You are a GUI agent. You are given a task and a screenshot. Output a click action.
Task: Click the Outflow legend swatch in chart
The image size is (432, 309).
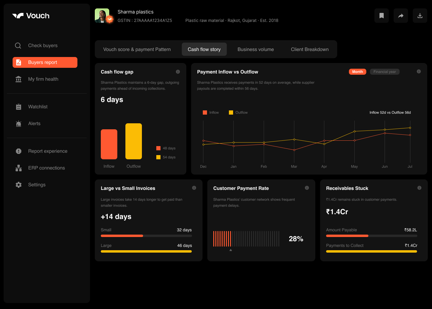point(231,112)
